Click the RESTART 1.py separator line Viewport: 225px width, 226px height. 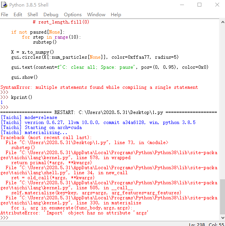[109, 112]
